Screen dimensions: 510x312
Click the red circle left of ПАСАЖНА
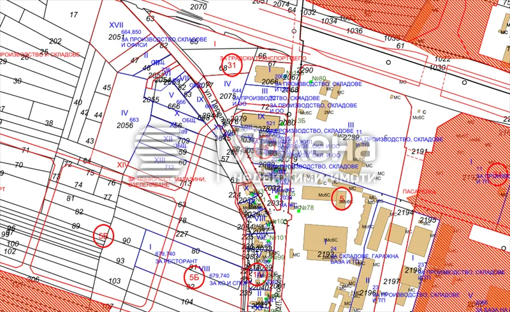click(x=343, y=199)
